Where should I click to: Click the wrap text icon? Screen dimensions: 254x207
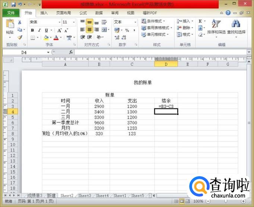104,22
